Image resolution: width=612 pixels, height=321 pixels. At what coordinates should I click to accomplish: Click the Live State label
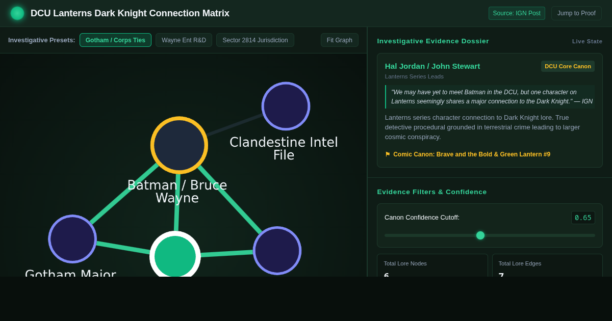pos(587,41)
